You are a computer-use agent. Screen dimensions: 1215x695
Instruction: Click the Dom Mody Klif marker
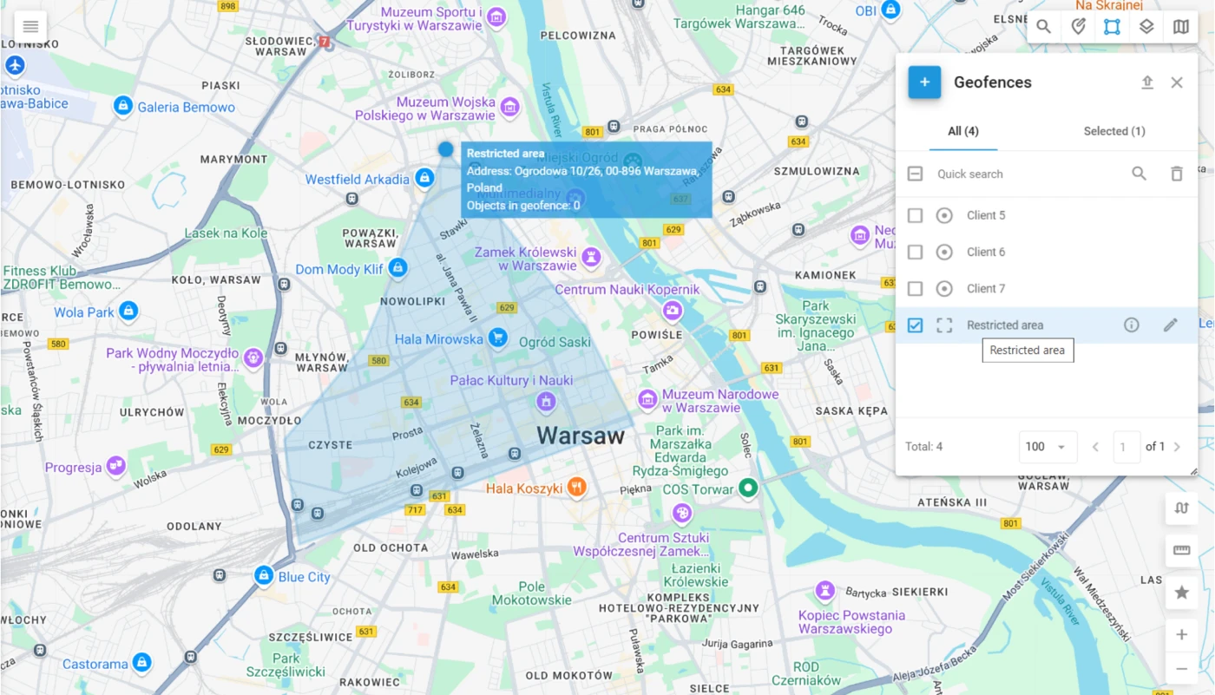click(397, 268)
